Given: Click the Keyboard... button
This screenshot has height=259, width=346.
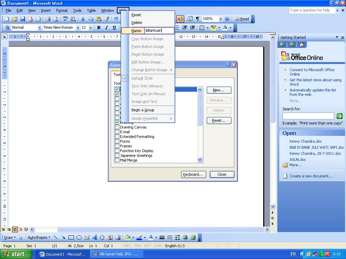Looking at the screenshot, I should [x=194, y=174].
